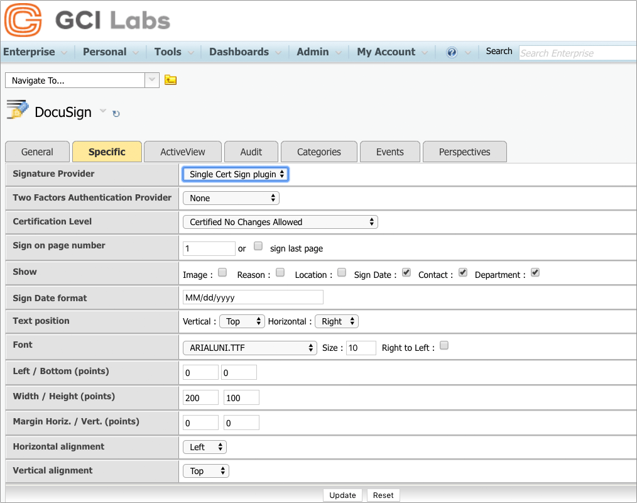637x503 pixels.
Task: Open the Font ARIALUNI.TTF dropdown
Action: (x=250, y=348)
